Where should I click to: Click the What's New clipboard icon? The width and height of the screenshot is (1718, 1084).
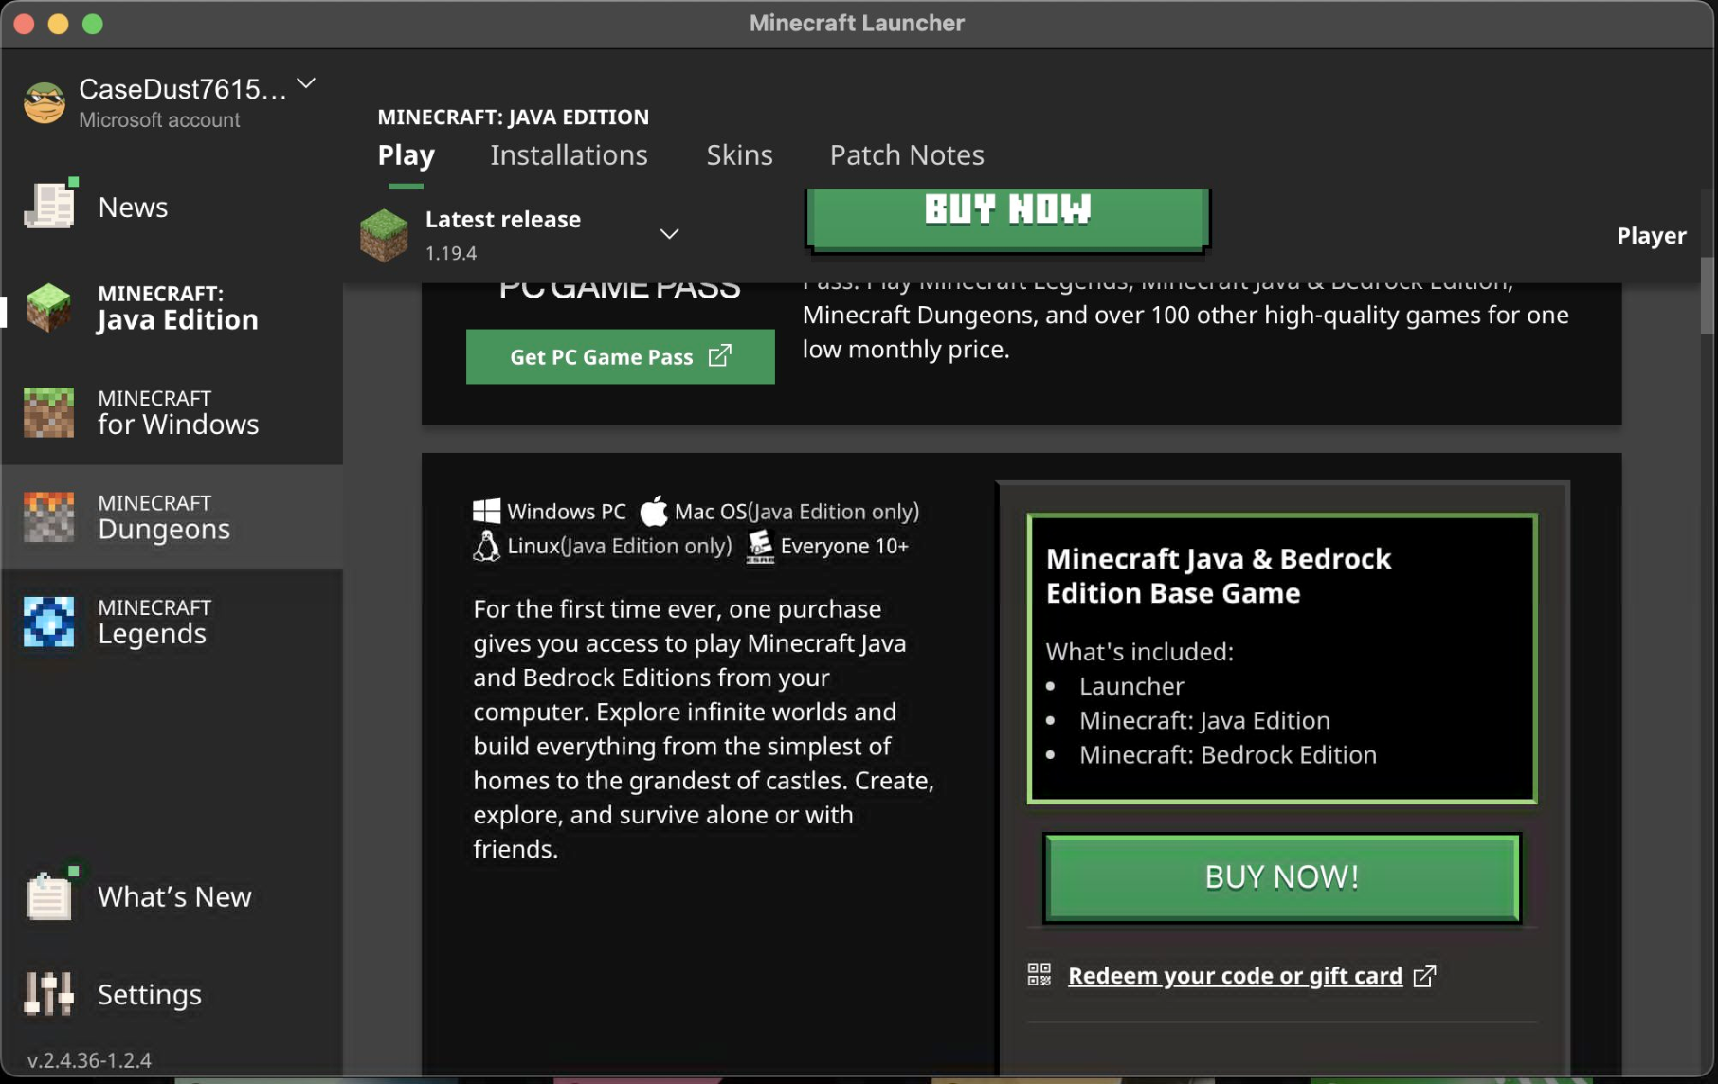tap(49, 895)
